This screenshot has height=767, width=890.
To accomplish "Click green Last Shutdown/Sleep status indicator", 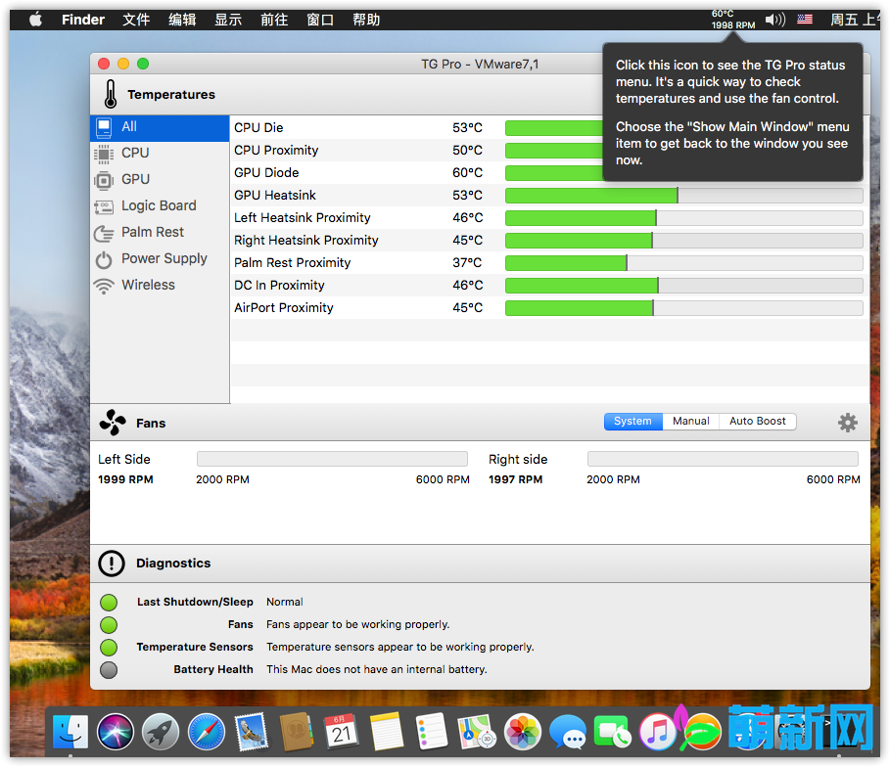I will (109, 603).
